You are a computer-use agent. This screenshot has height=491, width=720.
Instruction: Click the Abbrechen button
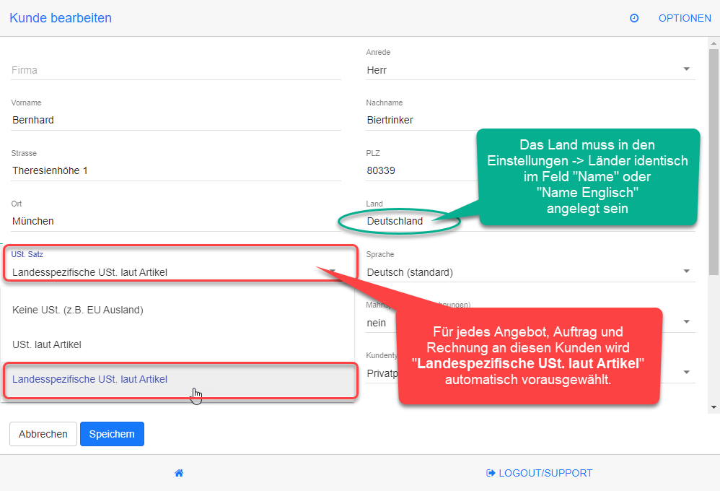(x=43, y=434)
